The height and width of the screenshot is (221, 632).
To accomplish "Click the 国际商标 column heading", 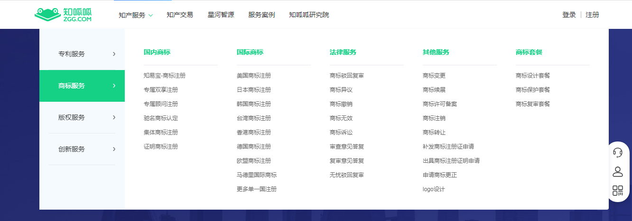I will point(250,52).
